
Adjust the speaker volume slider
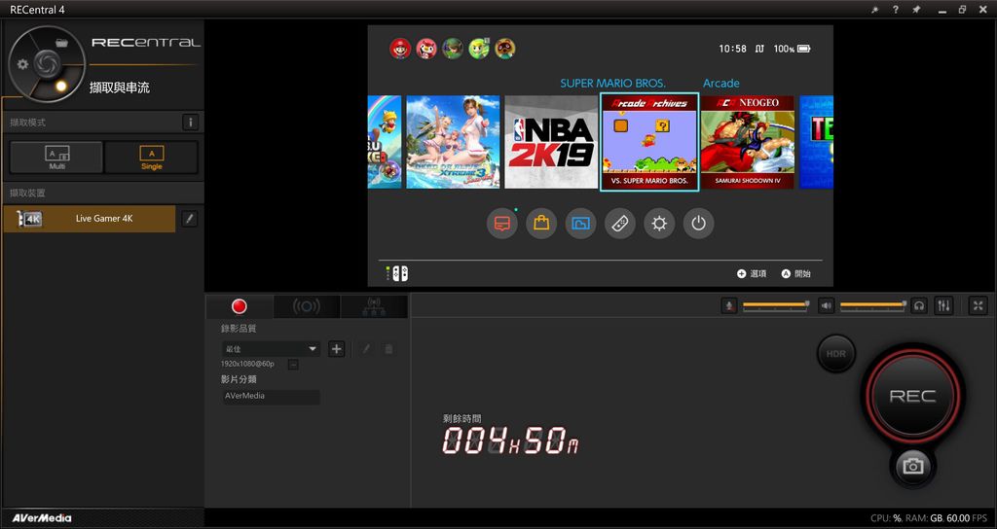click(x=873, y=304)
